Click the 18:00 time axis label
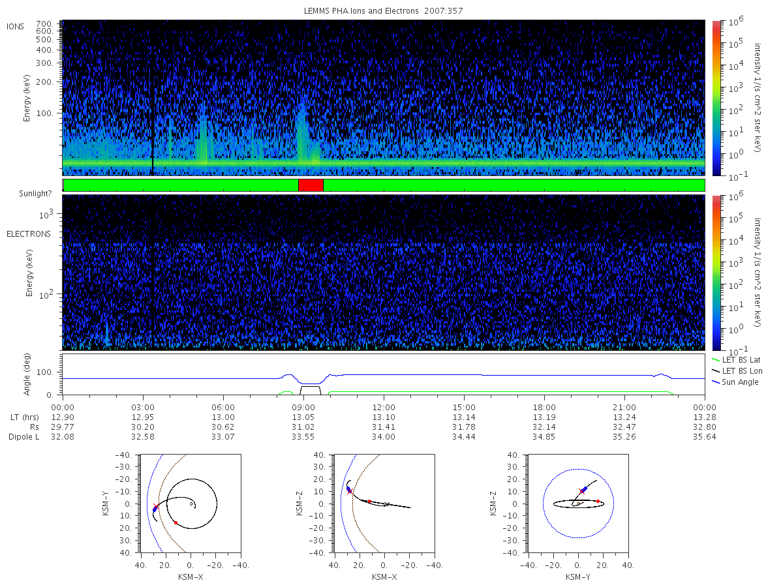Viewport: 783px width, 587px height. coord(544,406)
